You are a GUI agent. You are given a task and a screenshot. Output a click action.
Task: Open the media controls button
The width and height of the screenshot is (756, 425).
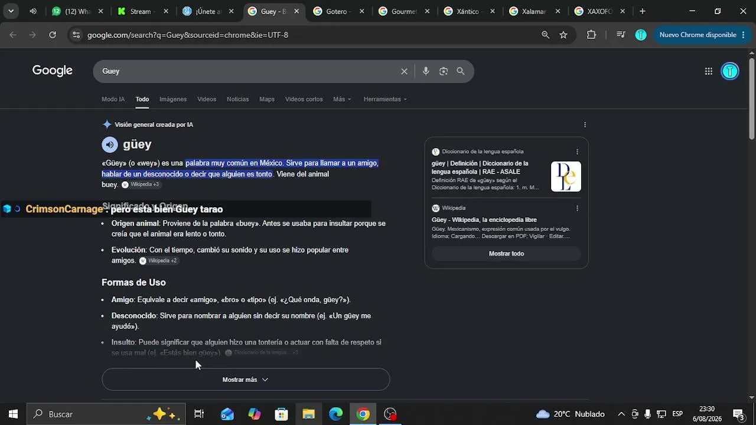click(621, 35)
